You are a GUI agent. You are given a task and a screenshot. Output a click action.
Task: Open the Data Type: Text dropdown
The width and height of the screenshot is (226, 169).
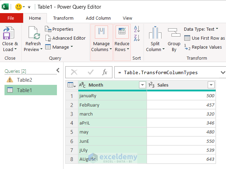pyautogui.click(x=201, y=29)
